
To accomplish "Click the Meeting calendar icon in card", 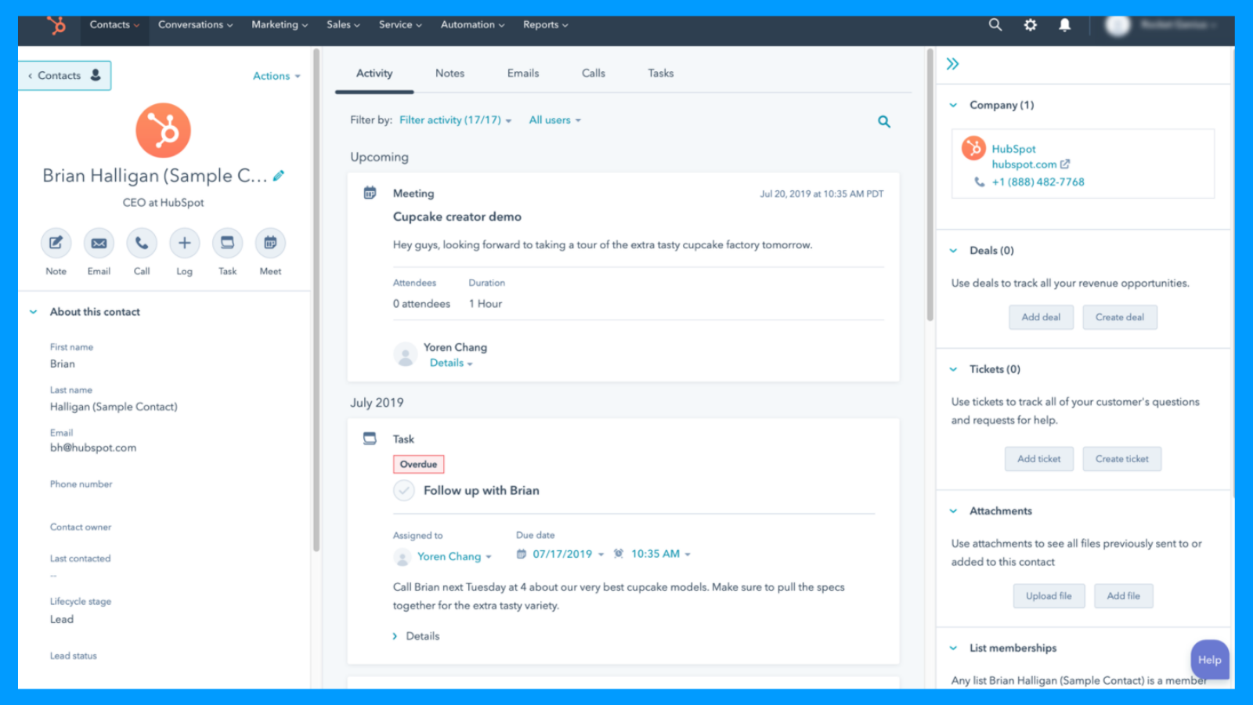I will (370, 193).
